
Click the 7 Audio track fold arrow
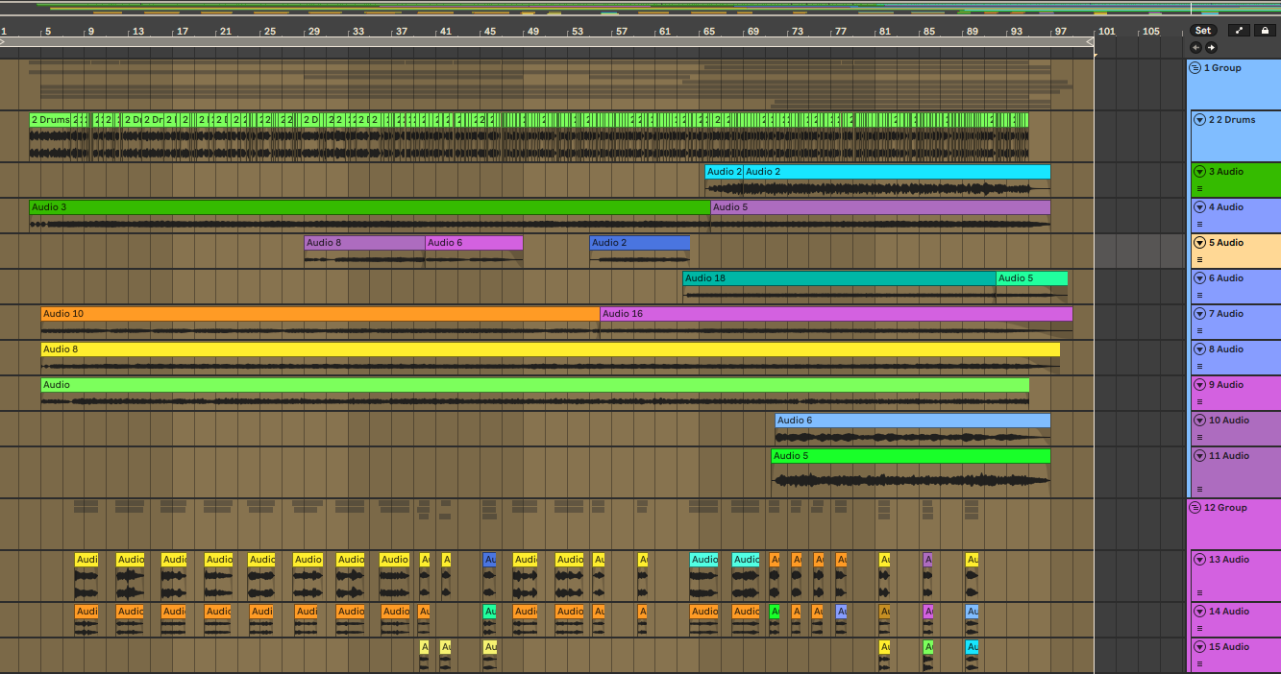pos(1199,314)
